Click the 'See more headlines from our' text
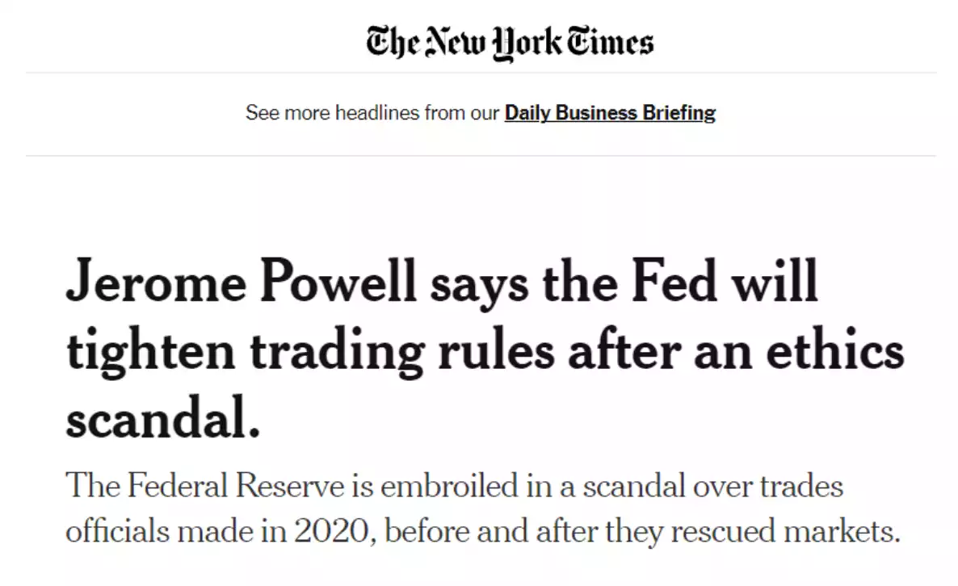The height and width of the screenshot is (586, 958). coord(372,113)
